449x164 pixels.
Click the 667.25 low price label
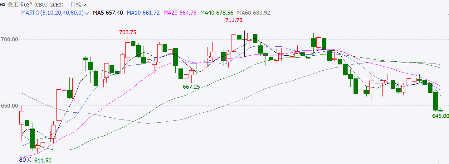[x=191, y=87]
